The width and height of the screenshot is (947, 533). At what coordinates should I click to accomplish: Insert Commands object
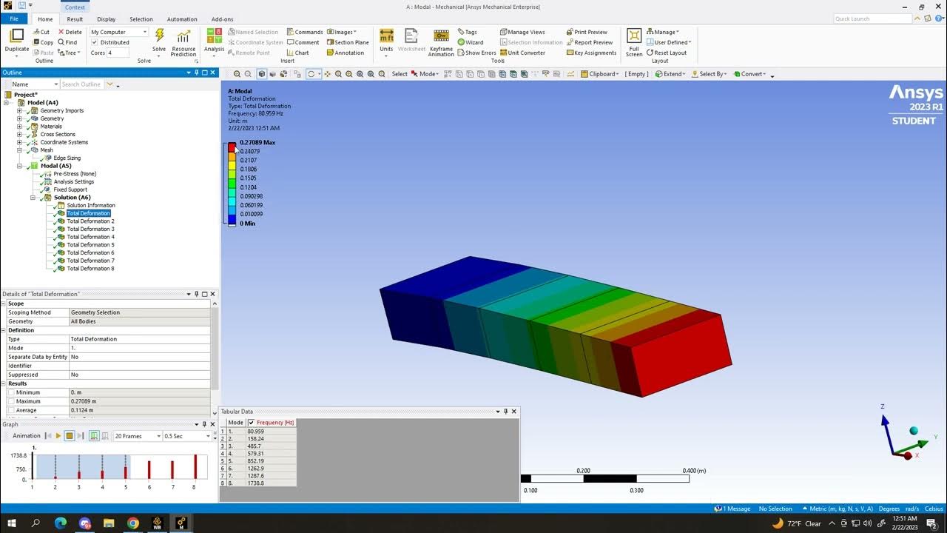pos(305,32)
